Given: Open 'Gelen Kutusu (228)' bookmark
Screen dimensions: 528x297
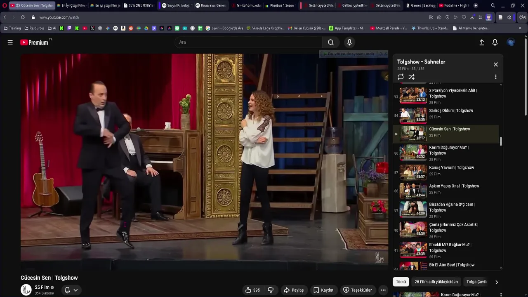Looking at the screenshot, I should tap(307, 28).
